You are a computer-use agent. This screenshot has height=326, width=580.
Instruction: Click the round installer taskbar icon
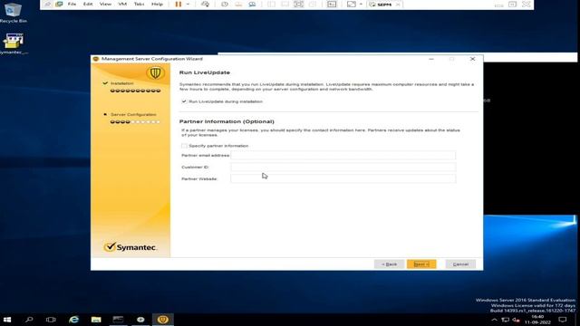point(140,320)
